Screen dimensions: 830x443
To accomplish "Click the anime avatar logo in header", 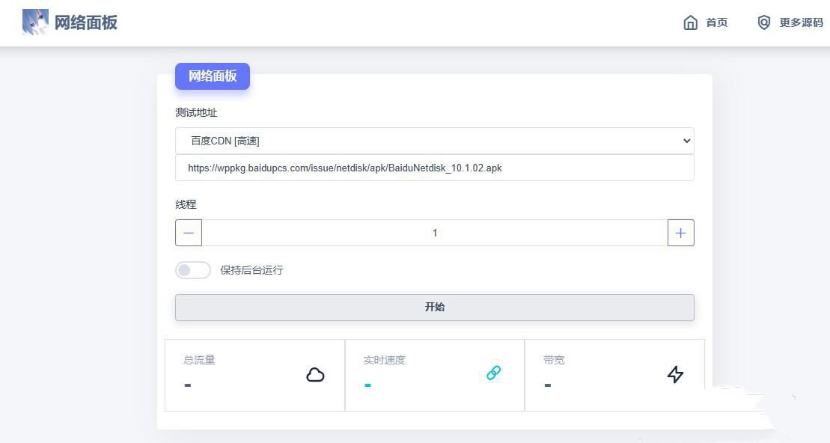I will click(35, 22).
